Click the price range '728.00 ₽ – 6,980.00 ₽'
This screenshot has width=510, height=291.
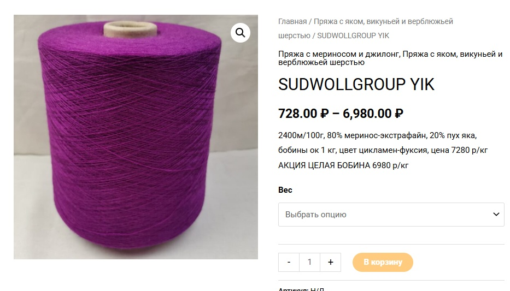341,114
